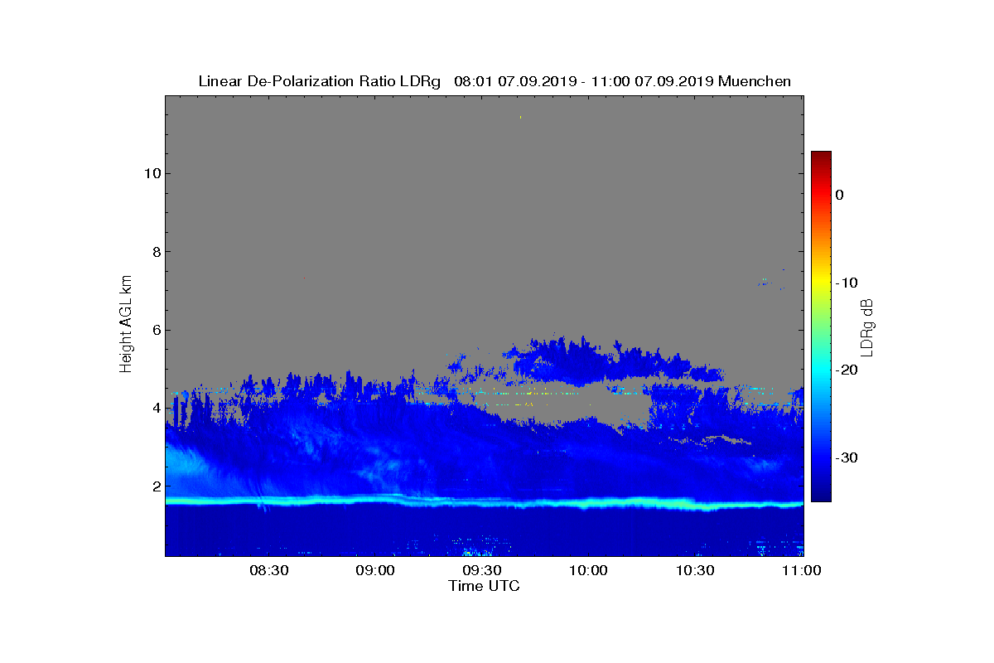994x663 pixels.
Task: Click the 10:30 time tick label
Action: pos(695,570)
